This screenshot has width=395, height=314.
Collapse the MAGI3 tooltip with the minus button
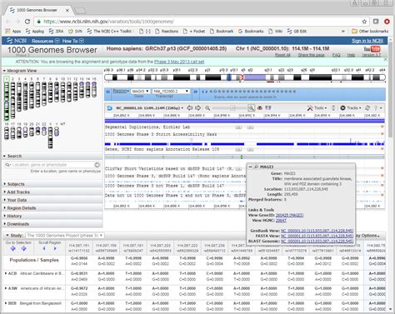(250, 167)
